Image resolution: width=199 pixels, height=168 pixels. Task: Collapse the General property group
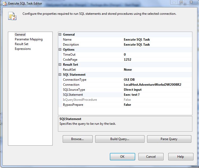(x=60, y=35)
